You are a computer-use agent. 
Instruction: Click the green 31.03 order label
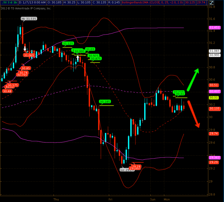pyautogui.click(x=90, y=49)
